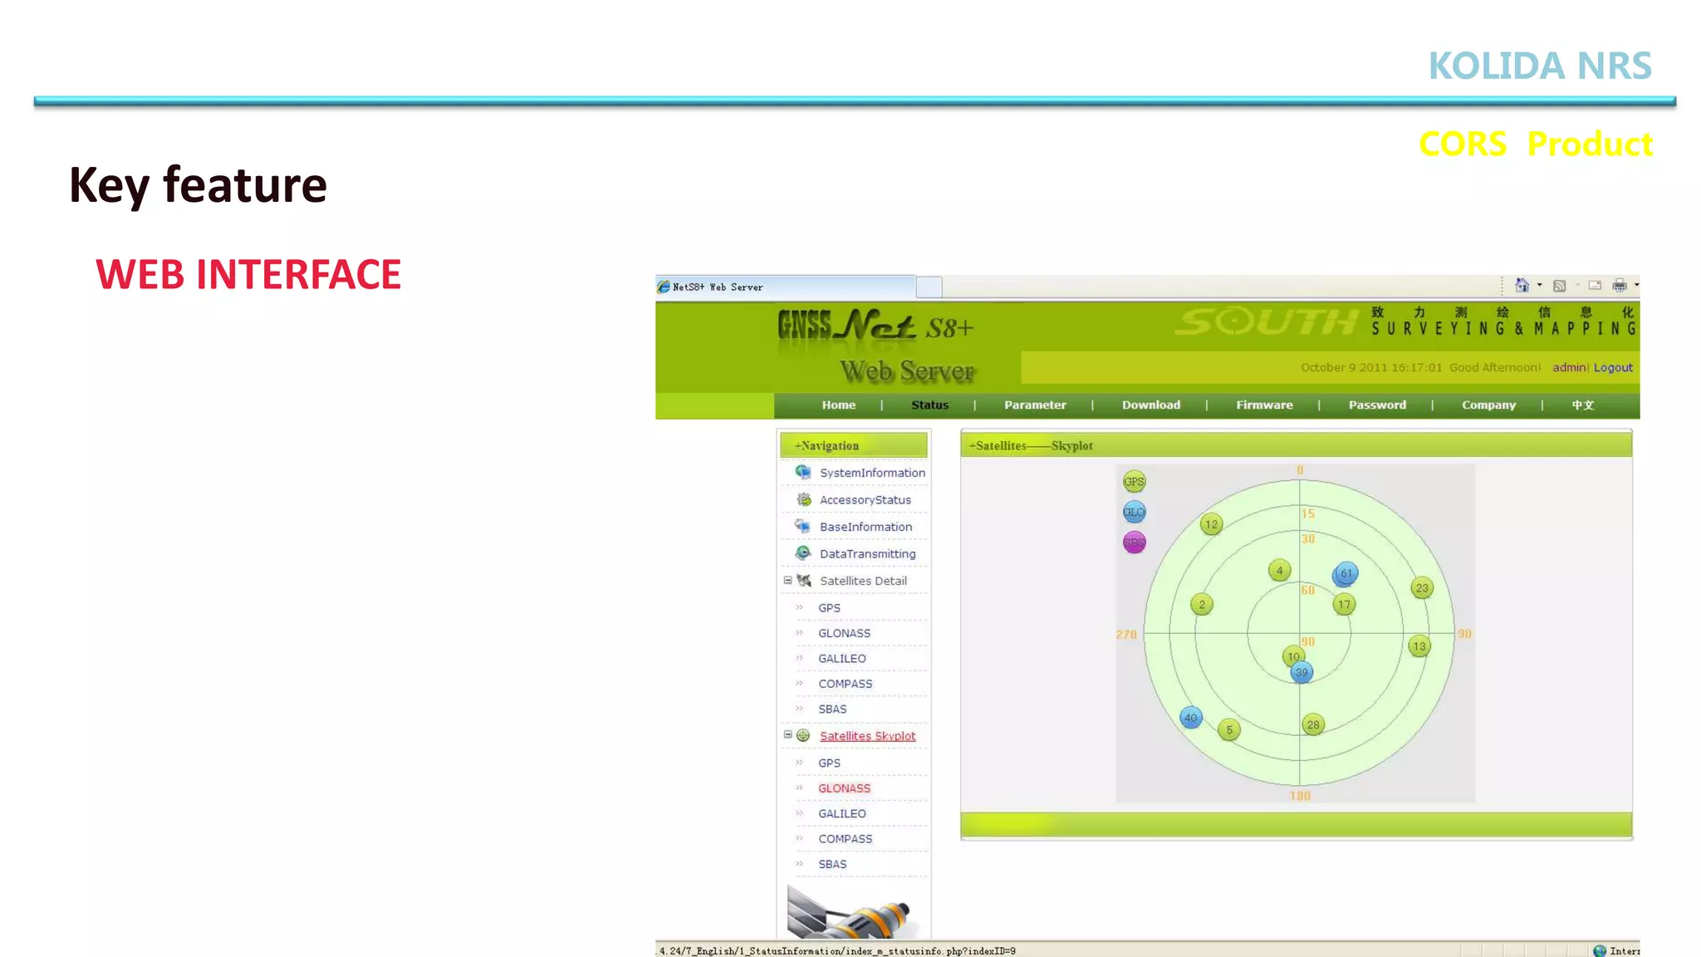The height and width of the screenshot is (957, 1701).
Task: Click the Satellites Detail tree label
Action: (x=863, y=581)
